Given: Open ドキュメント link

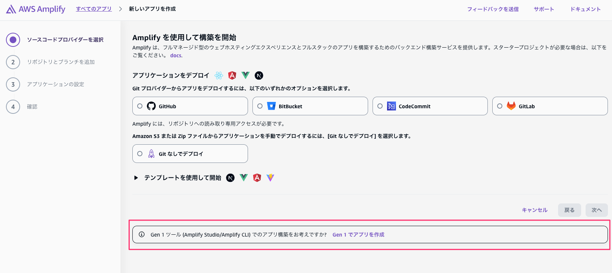Looking at the screenshot, I should pyautogui.click(x=586, y=9).
